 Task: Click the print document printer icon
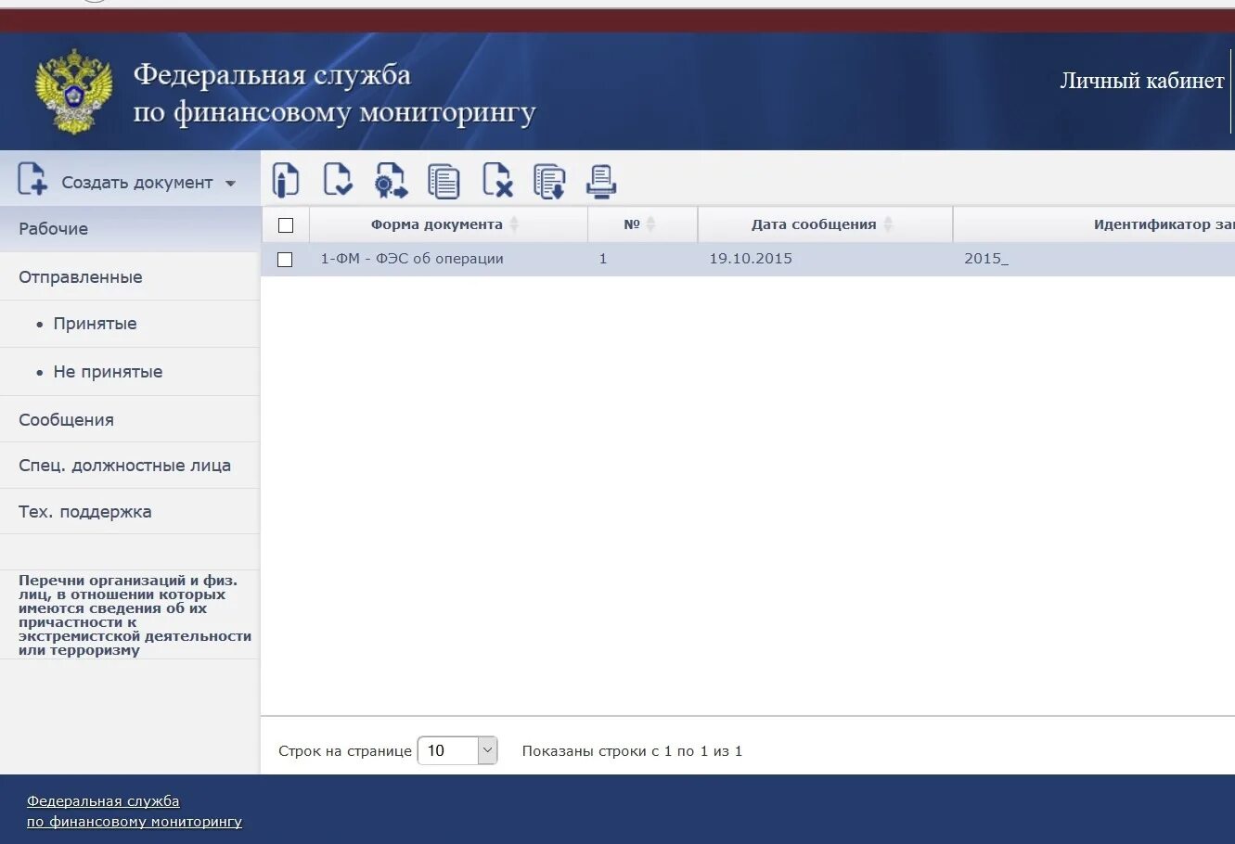[x=601, y=181]
